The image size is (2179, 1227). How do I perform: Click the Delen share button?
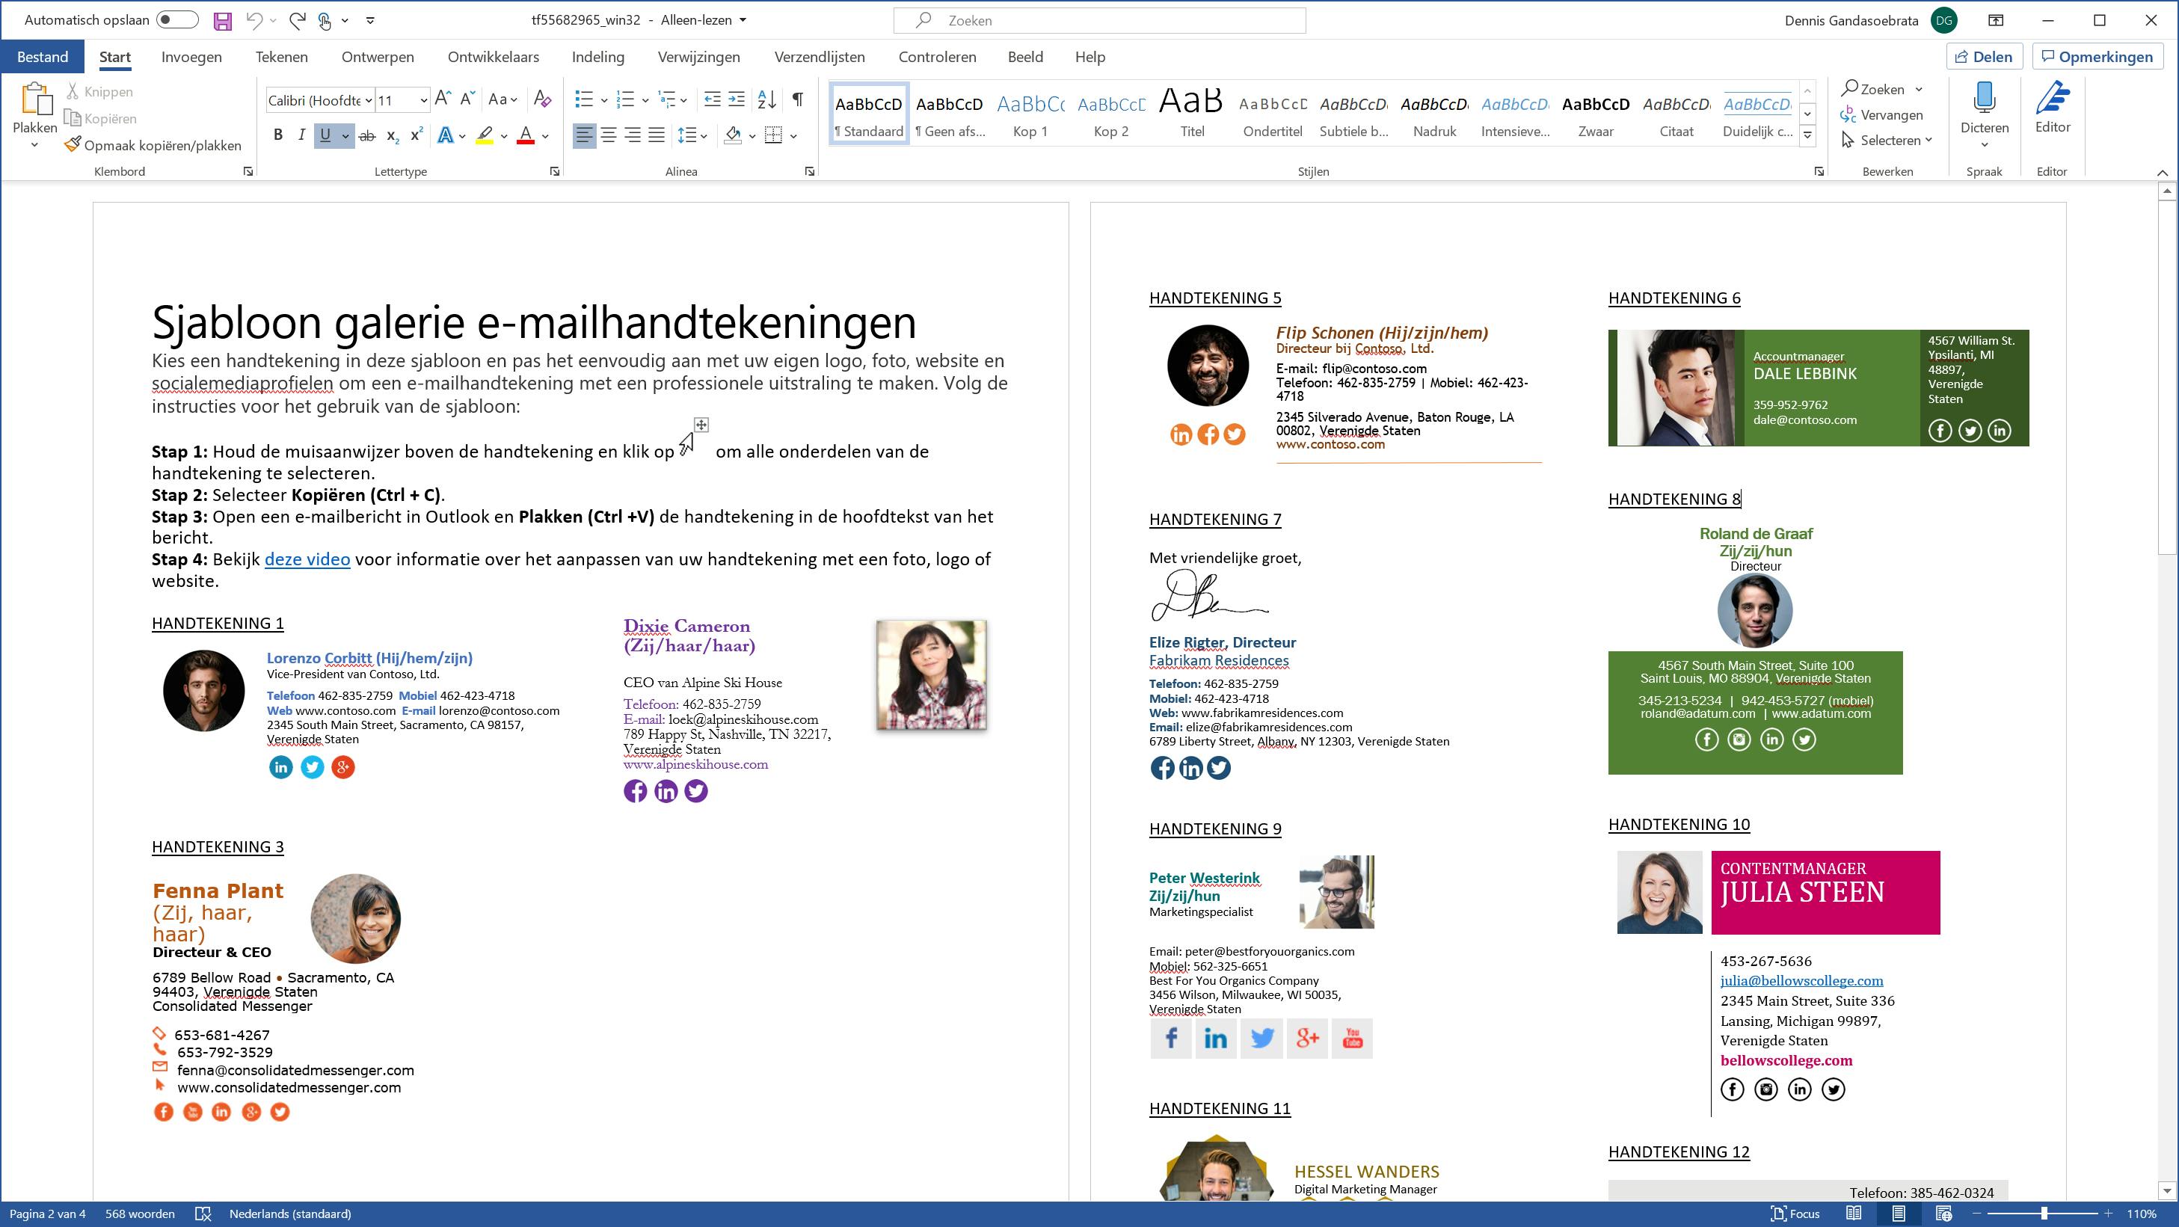[1984, 57]
